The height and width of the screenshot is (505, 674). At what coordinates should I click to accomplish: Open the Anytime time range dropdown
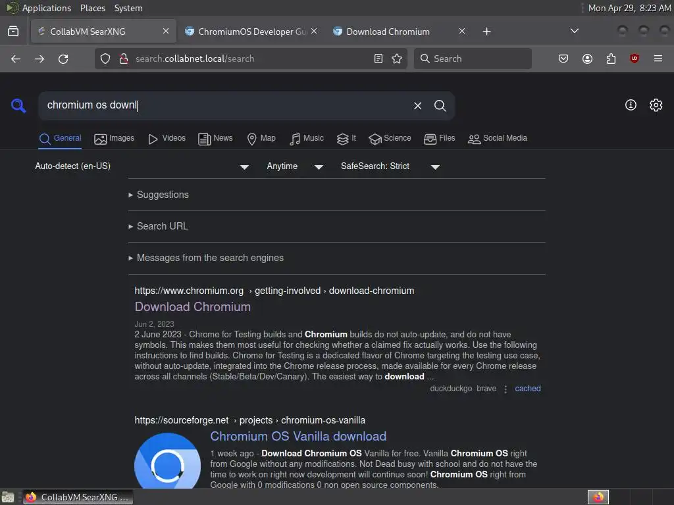pyautogui.click(x=295, y=166)
